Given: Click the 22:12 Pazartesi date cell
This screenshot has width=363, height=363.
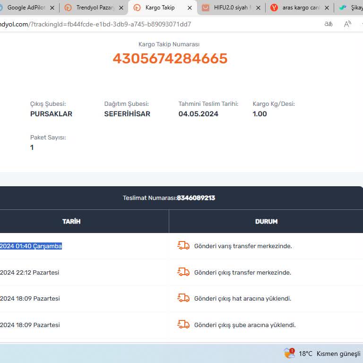Looking at the screenshot, I should click(x=30, y=272).
